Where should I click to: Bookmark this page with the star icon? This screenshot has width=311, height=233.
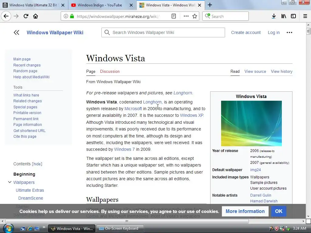point(195,16)
